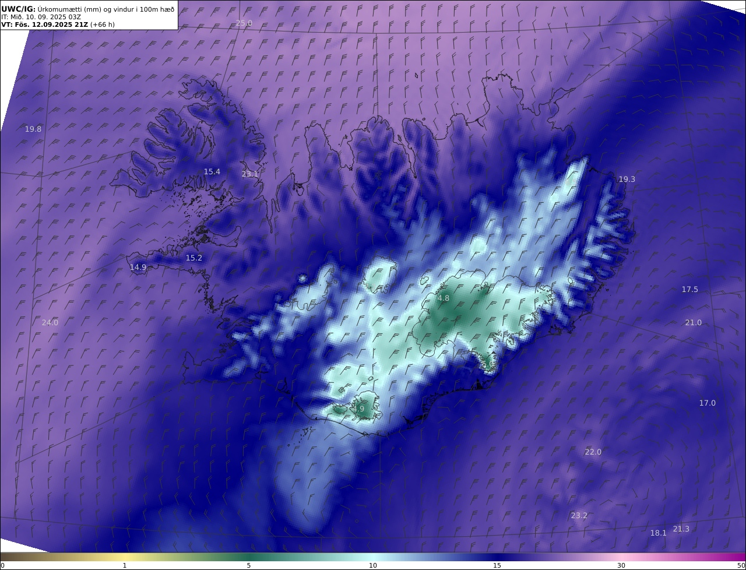The width and height of the screenshot is (746, 570).
Task: Click the 23.1 value label
Action: click(250, 174)
